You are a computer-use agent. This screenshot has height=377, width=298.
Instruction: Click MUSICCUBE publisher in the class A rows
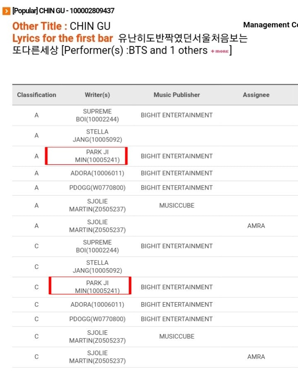177,206
